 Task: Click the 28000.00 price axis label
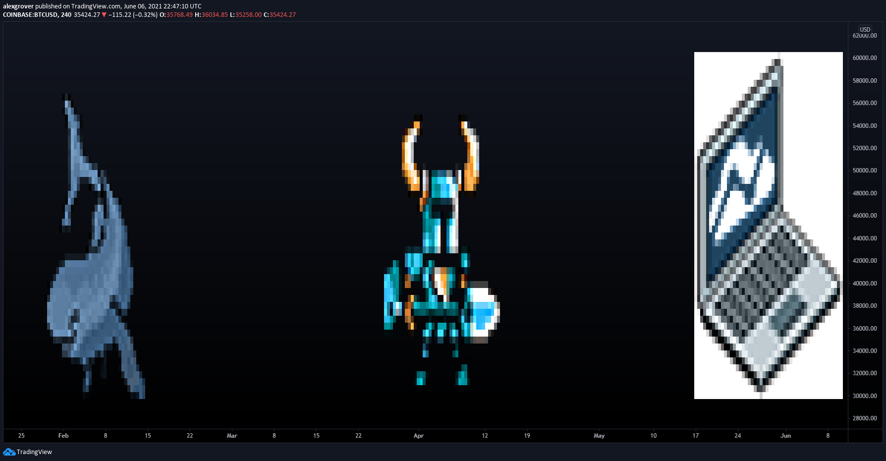[x=865, y=418]
